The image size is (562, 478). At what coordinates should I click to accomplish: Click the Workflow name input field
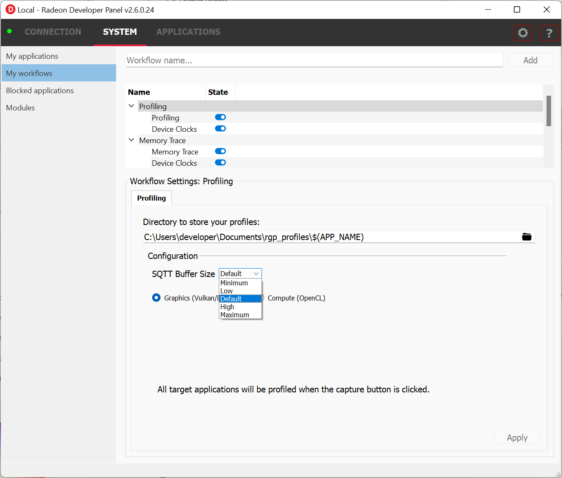(314, 60)
